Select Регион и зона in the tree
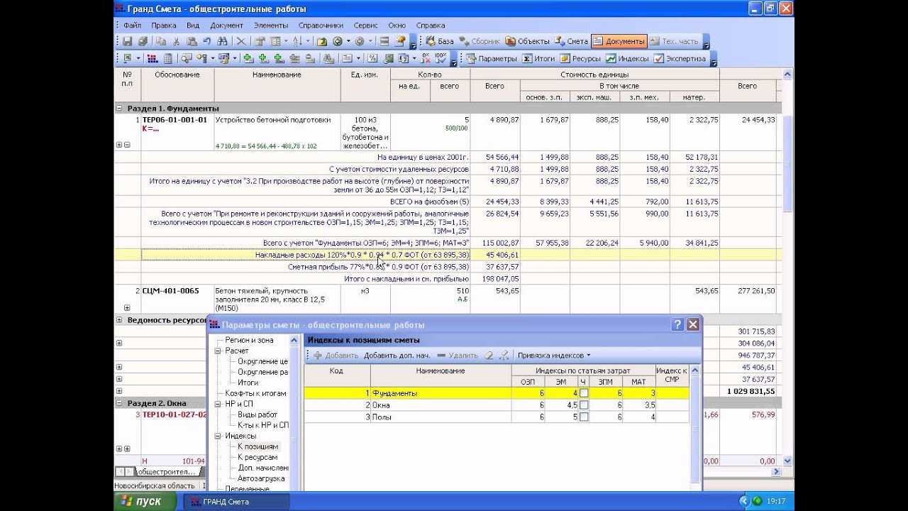The image size is (908, 511). coord(249,340)
